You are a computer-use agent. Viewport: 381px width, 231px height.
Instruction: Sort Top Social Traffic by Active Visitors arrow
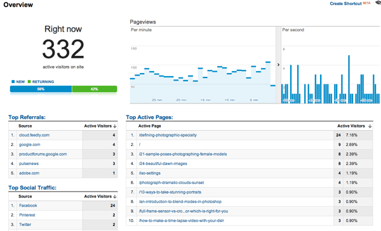pyautogui.click(x=115, y=197)
